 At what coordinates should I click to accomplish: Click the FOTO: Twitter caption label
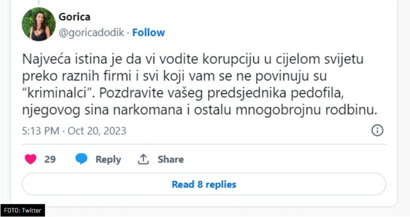pos(23,210)
